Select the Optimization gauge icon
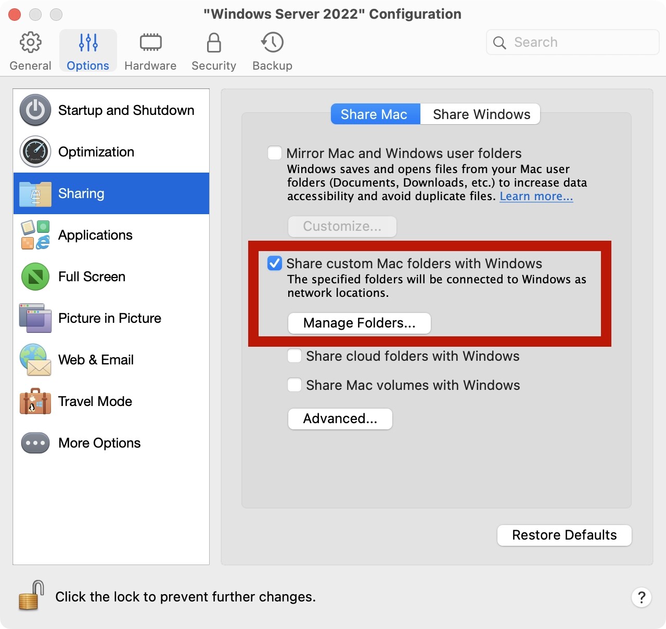This screenshot has height=629, width=666. (x=35, y=152)
